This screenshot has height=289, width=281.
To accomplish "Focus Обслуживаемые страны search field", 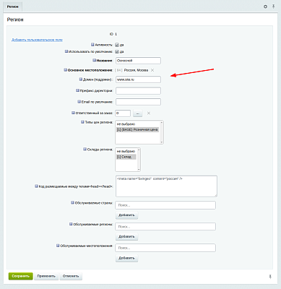I will click(165, 205).
